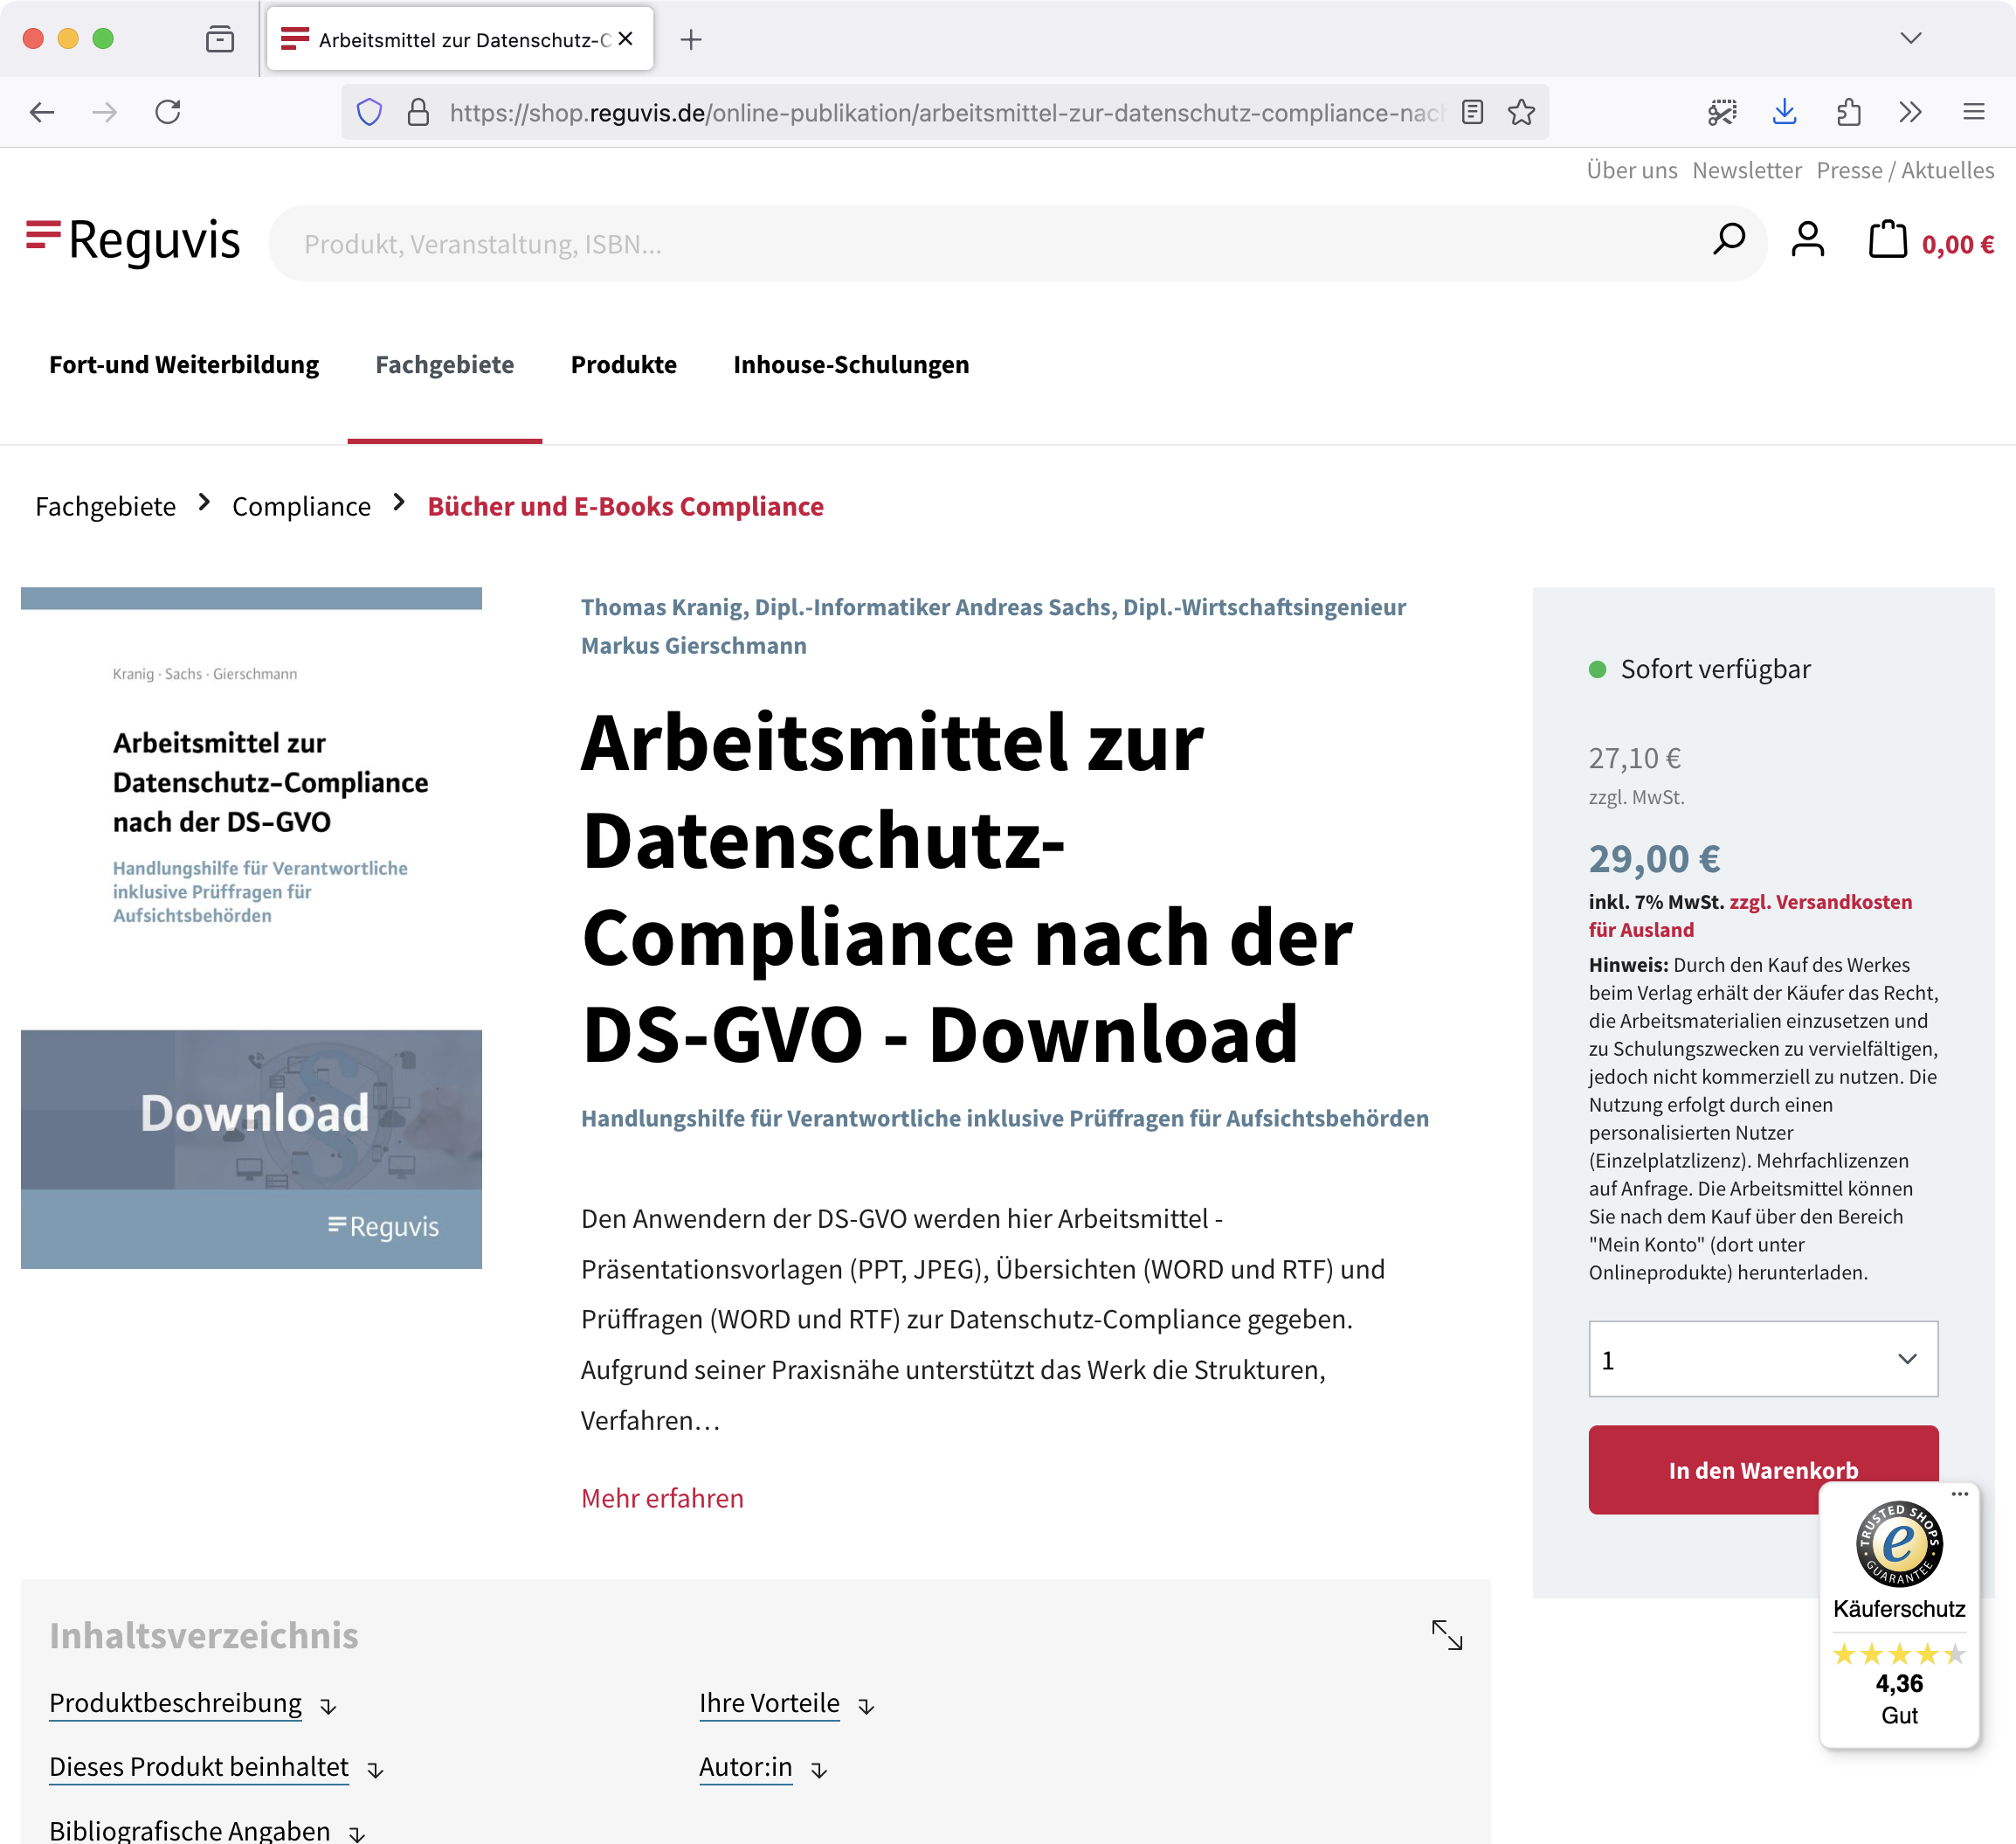The height and width of the screenshot is (1844, 2016).
Task: Click the Mehr erfahren link
Action: 662,1498
